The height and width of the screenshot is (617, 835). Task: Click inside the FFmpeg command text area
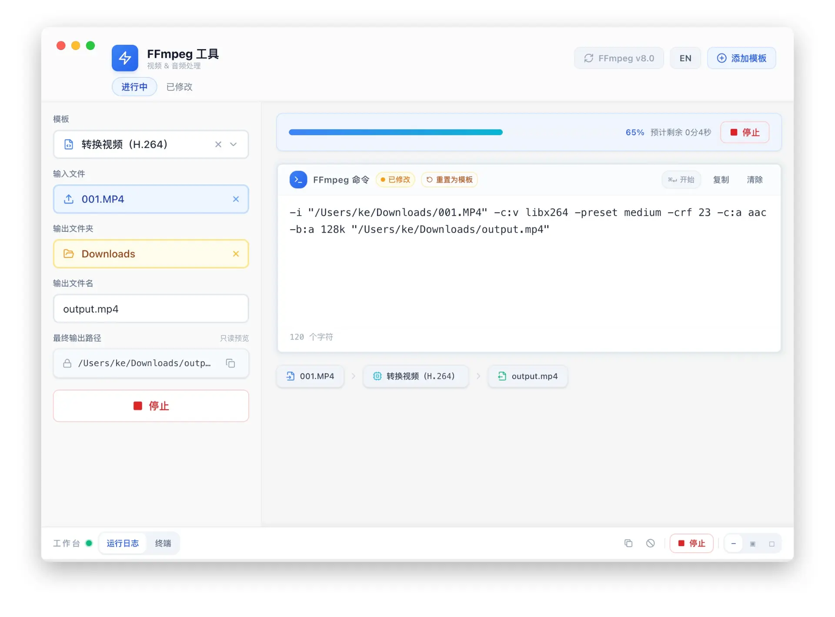[529, 261]
